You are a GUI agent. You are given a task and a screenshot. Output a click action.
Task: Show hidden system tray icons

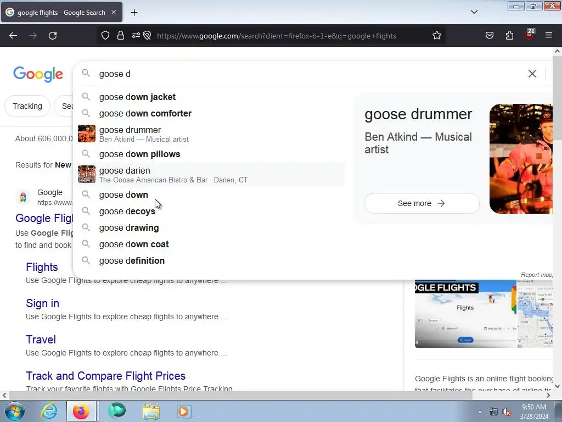pos(480,412)
